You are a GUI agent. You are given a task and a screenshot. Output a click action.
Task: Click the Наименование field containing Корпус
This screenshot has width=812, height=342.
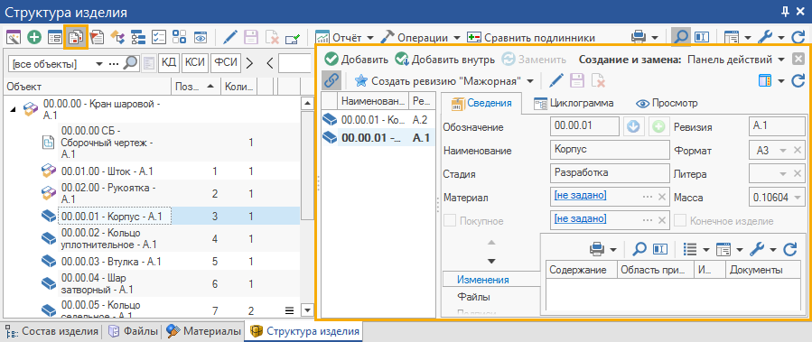610,151
